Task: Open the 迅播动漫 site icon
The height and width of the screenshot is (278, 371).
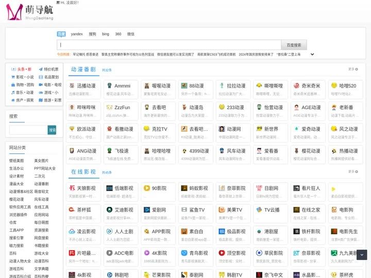Action: point(72,85)
